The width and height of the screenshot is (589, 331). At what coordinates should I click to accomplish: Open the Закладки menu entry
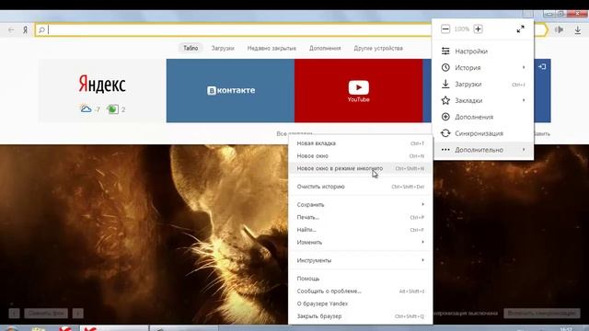[x=483, y=100]
